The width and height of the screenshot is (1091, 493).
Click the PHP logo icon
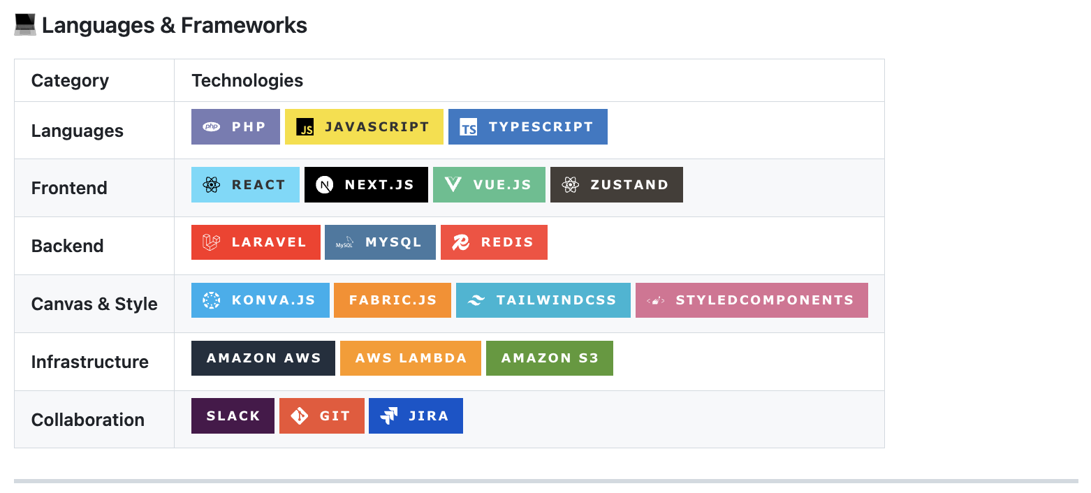(211, 127)
